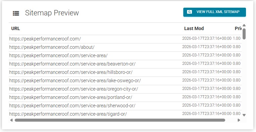Viewport: 256px width, 132px height.
Task: Click the 0.80 priority in sherwood-or row
Action: tap(237, 105)
